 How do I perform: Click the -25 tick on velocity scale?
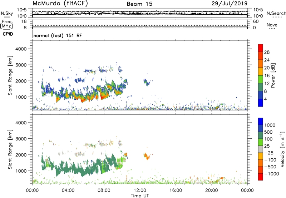pos(269,153)
